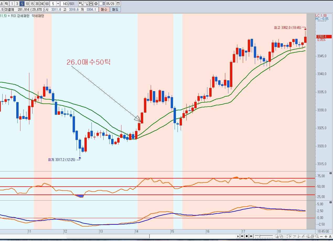Select the 60 period button
The width and height of the screenshot is (333, 241).
(47, 4)
